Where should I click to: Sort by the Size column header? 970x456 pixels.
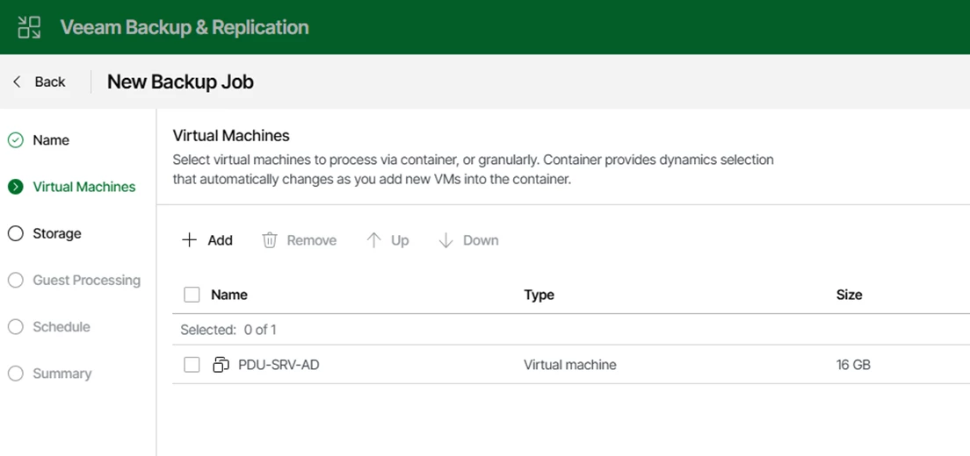849,295
